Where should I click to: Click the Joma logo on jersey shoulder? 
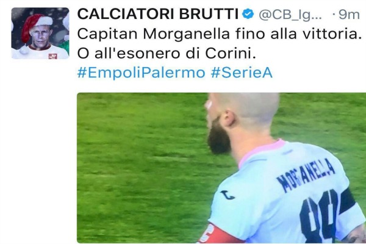[228, 195]
